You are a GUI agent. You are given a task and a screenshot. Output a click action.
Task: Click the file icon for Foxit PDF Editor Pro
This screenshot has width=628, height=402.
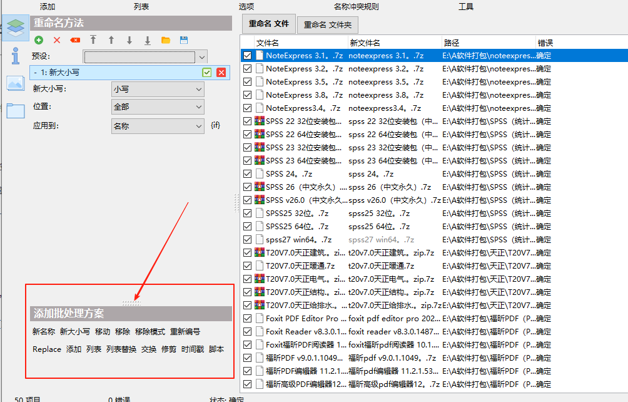pyautogui.click(x=260, y=318)
